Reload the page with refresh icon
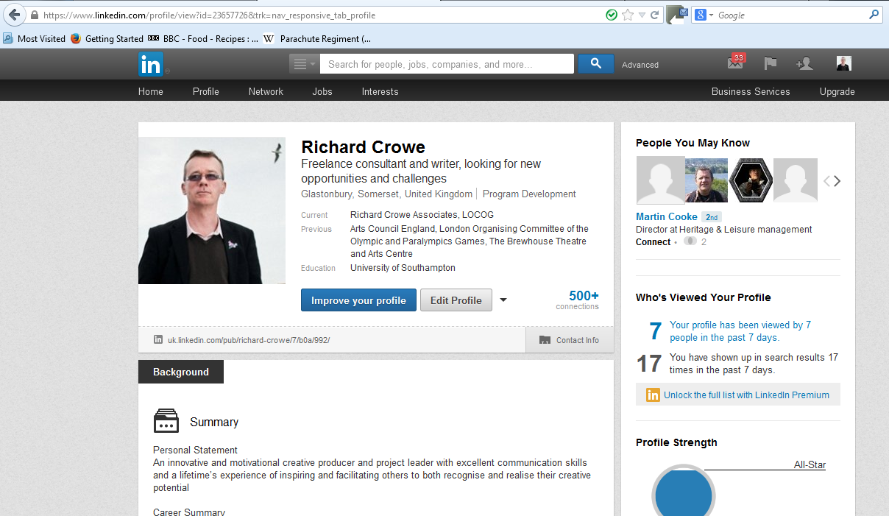Screen dimensions: 889x516 tap(654, 15)
